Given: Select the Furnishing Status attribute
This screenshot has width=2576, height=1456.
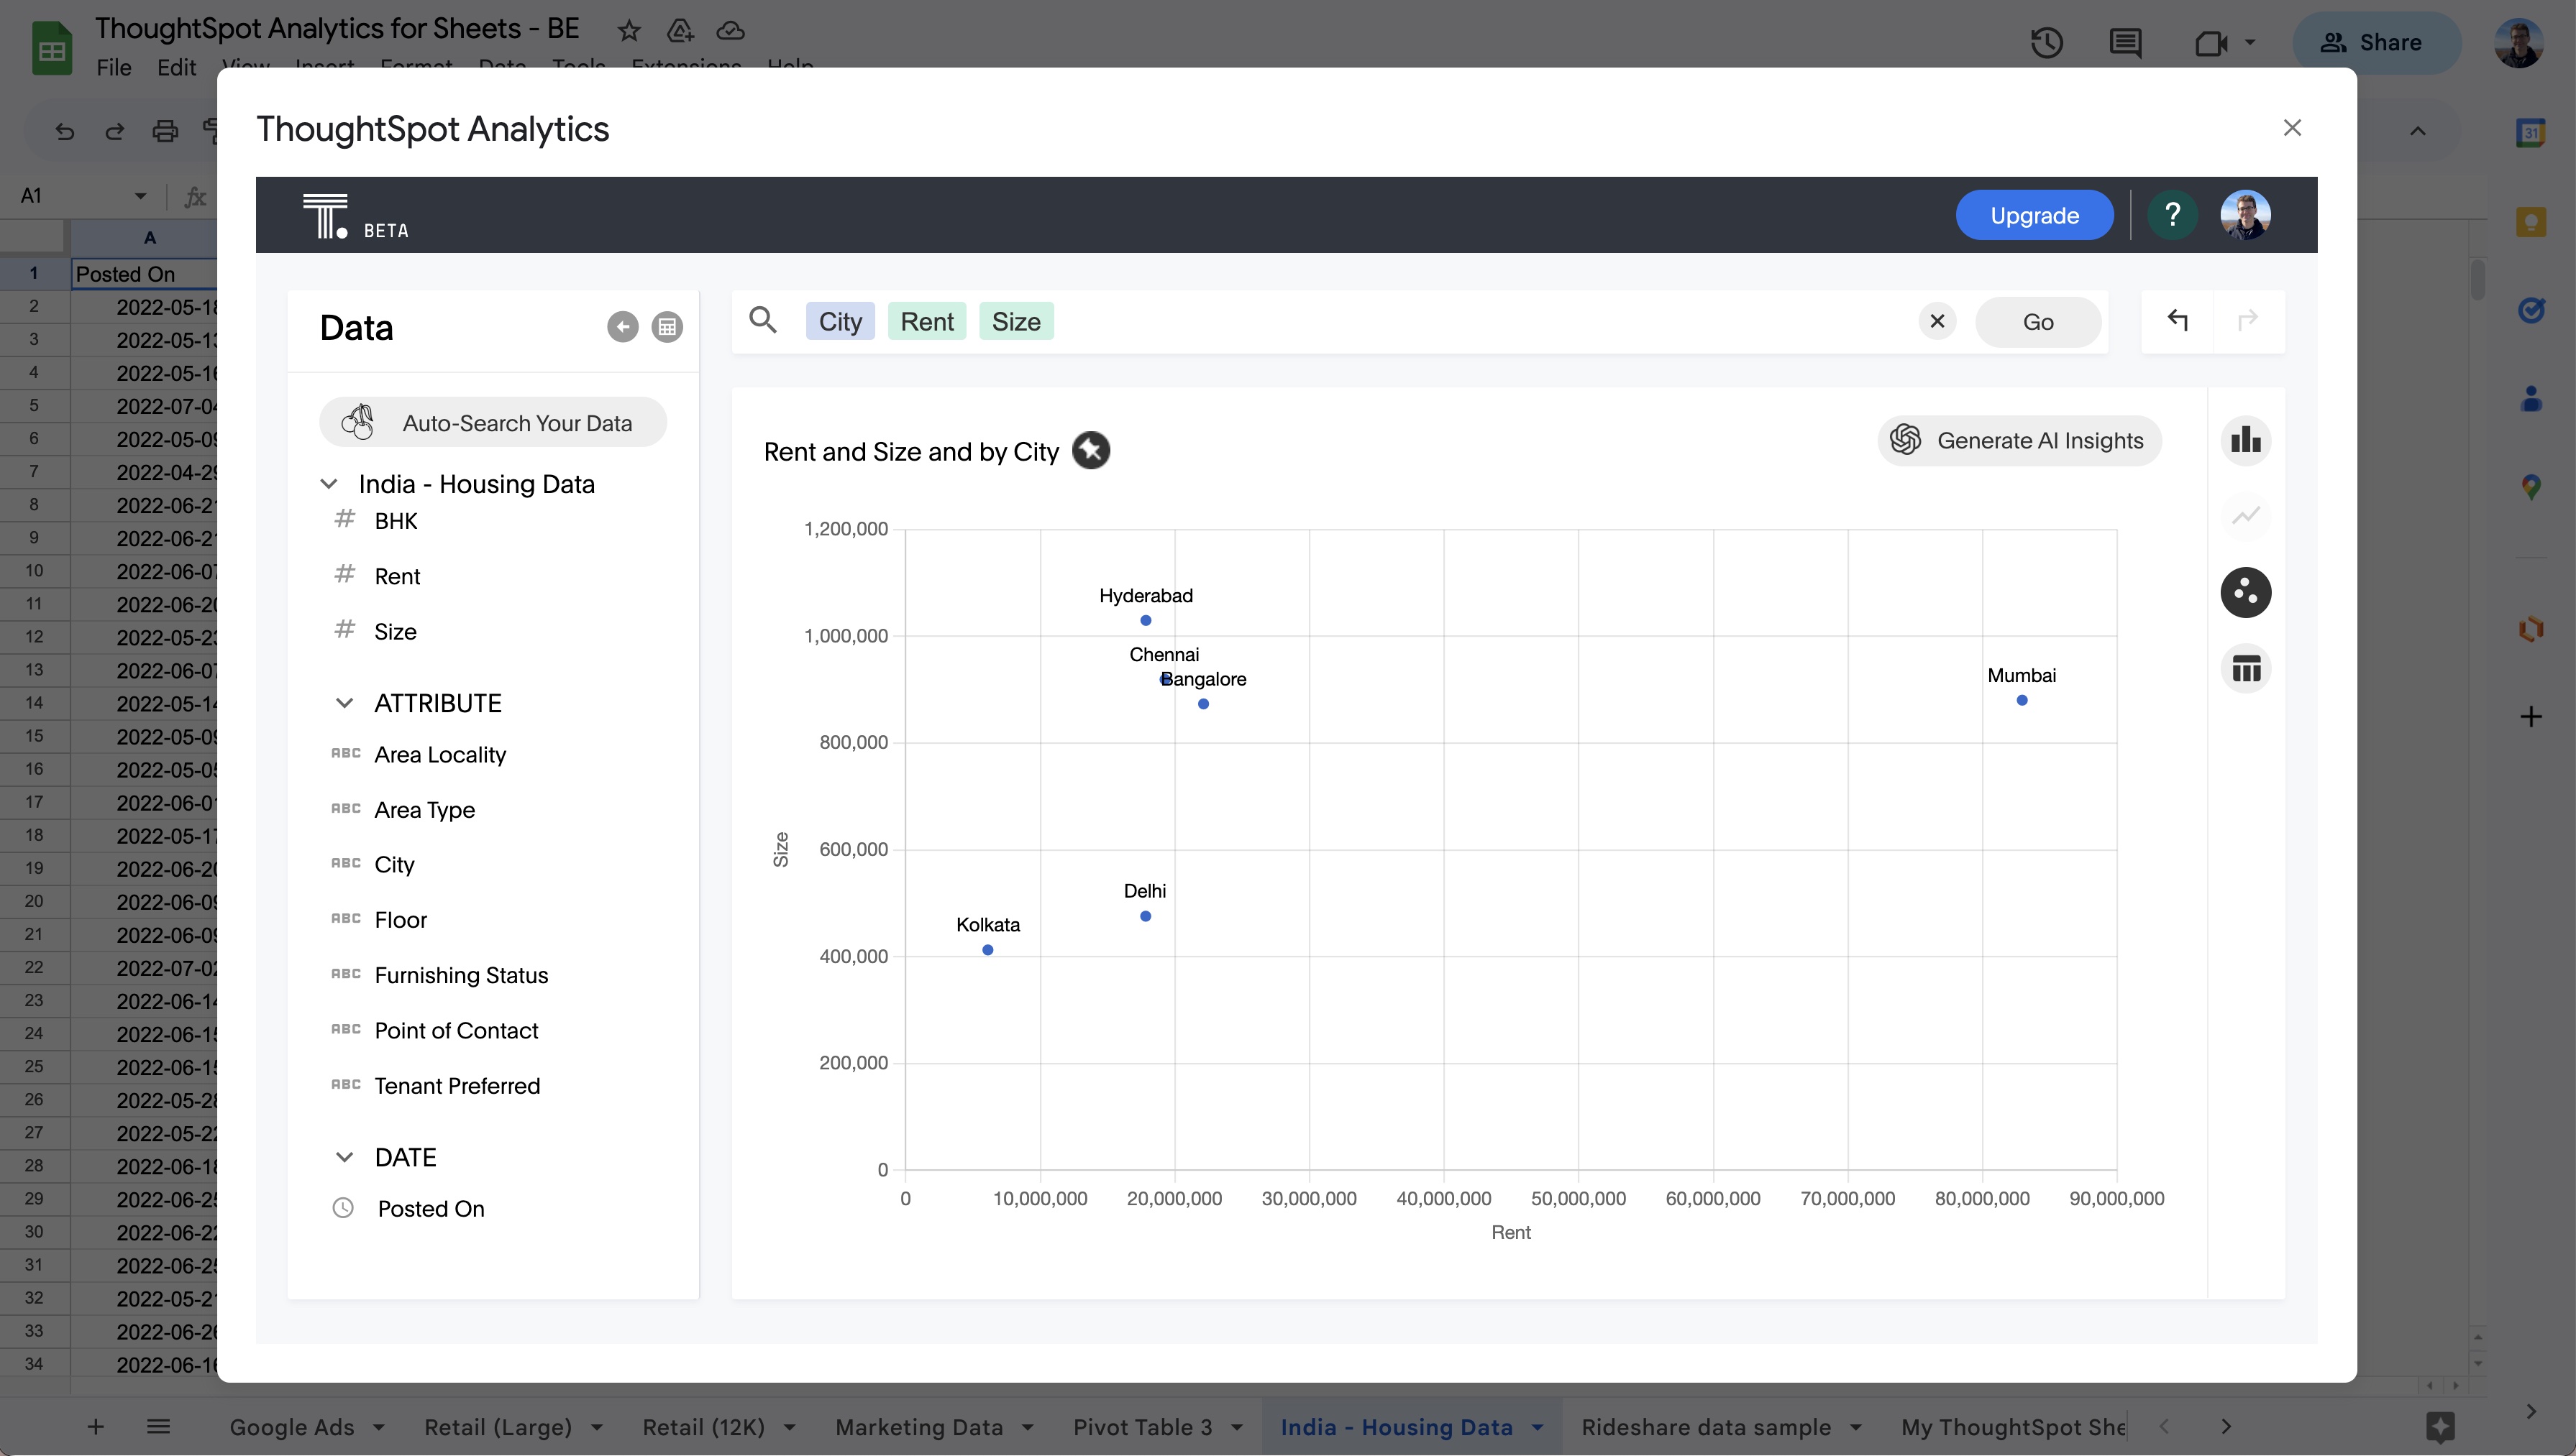Looking at the screenshot, I should point(461,975).
